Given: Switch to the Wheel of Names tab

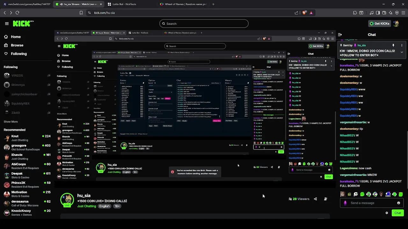Looking at the screenshot, I should (x=183, y=4).
